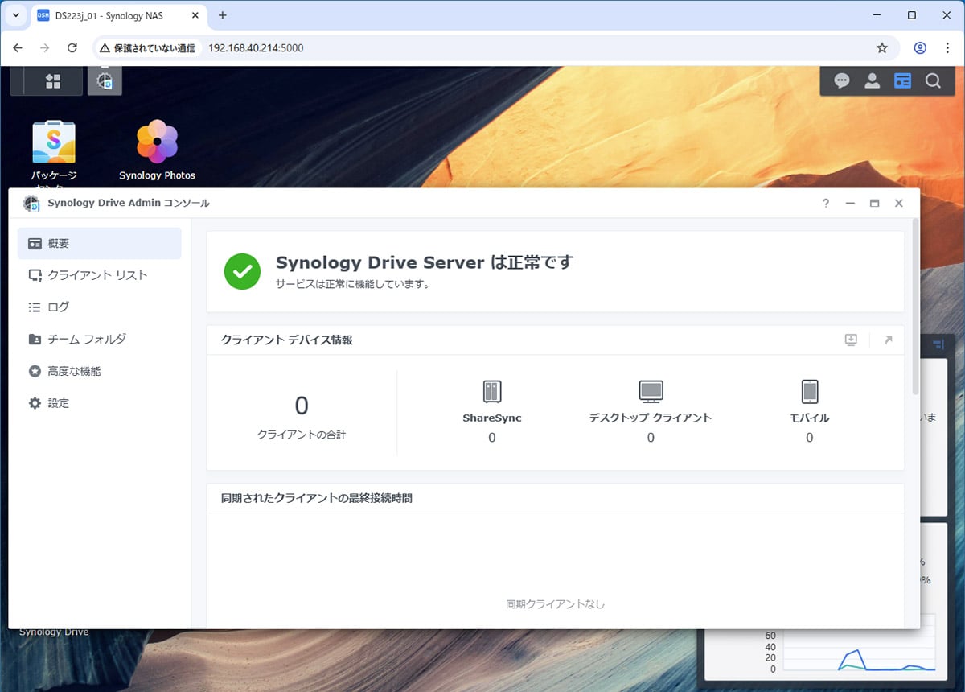
Task: Open help in Drive Admin console
Action: pyautogui.click(x=826, y=204)
